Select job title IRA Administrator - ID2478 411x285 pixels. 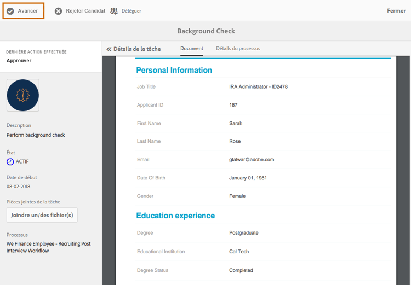pos(258,86)
